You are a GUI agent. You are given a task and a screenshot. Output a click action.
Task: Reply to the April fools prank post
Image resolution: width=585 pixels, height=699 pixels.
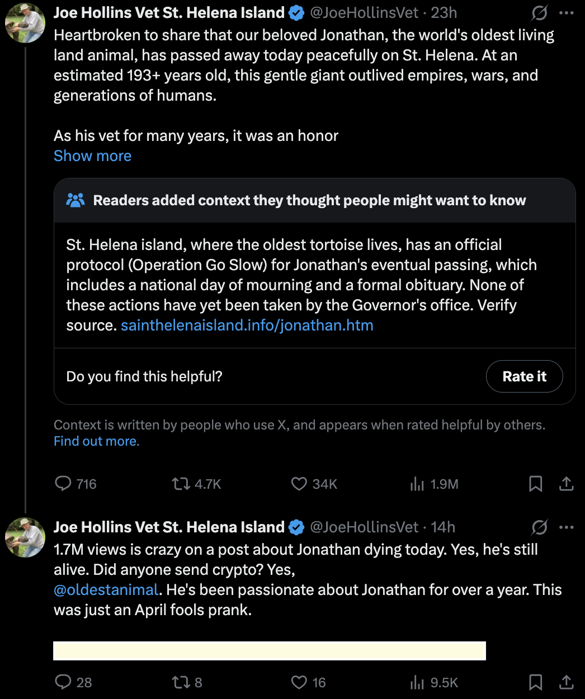[63, 682]
